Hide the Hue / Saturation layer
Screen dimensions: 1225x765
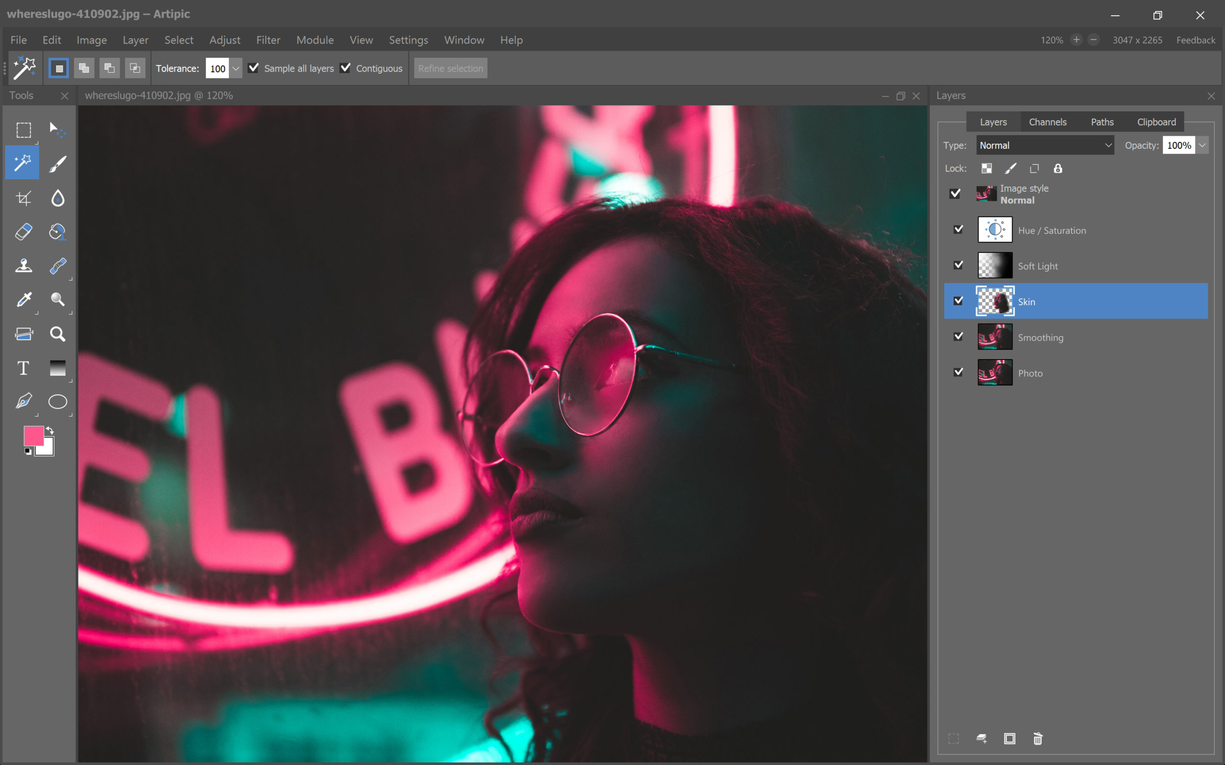point(958,229)
